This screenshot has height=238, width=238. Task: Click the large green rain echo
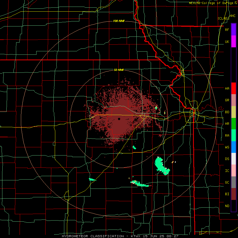pyautogui.click(x=161, y=166)
